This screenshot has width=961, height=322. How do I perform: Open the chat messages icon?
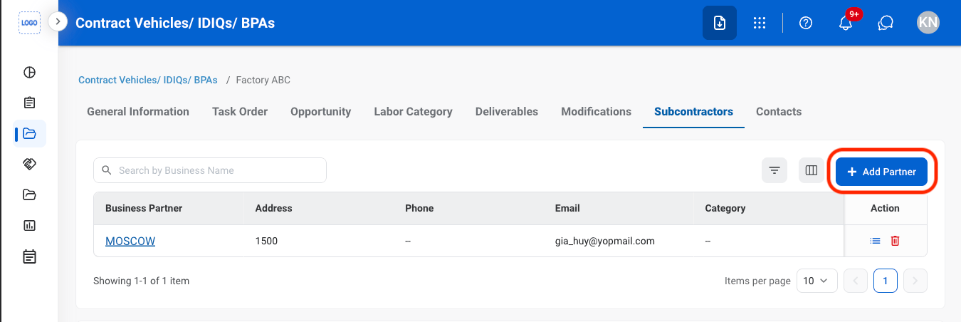point(886,23)
